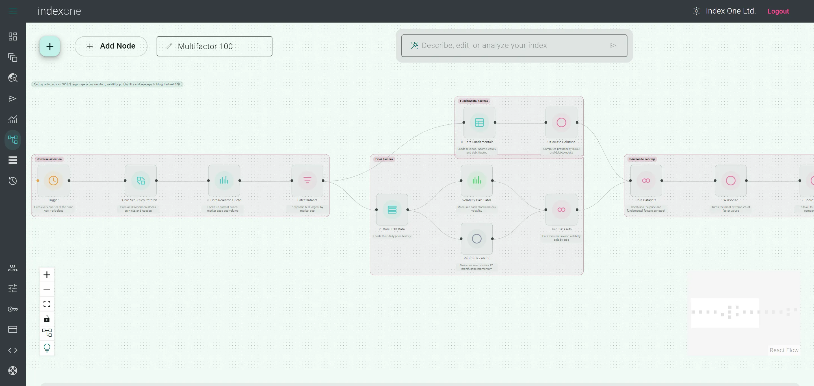Submit the prompt with the send arrow
This screenshot has height=386, width=814.
click(613, 45)
